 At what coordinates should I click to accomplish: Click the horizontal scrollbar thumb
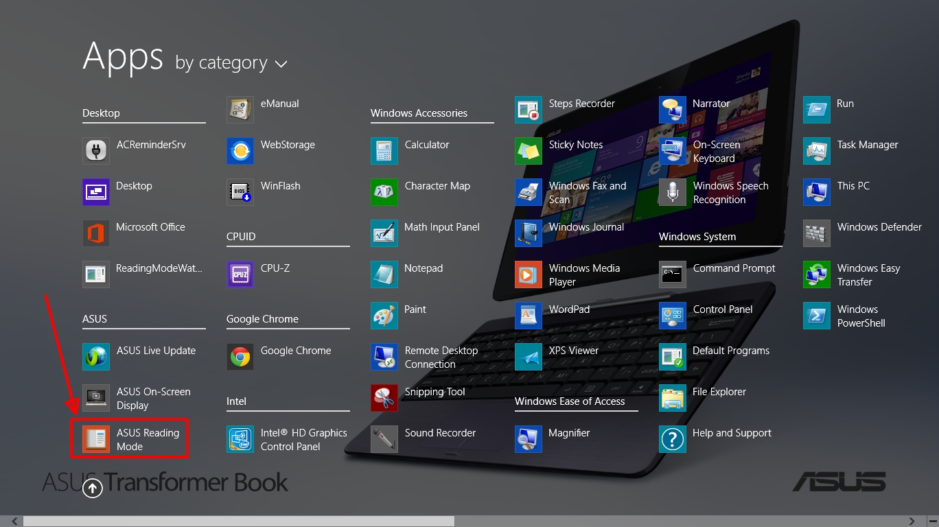[x=239, y=522]
